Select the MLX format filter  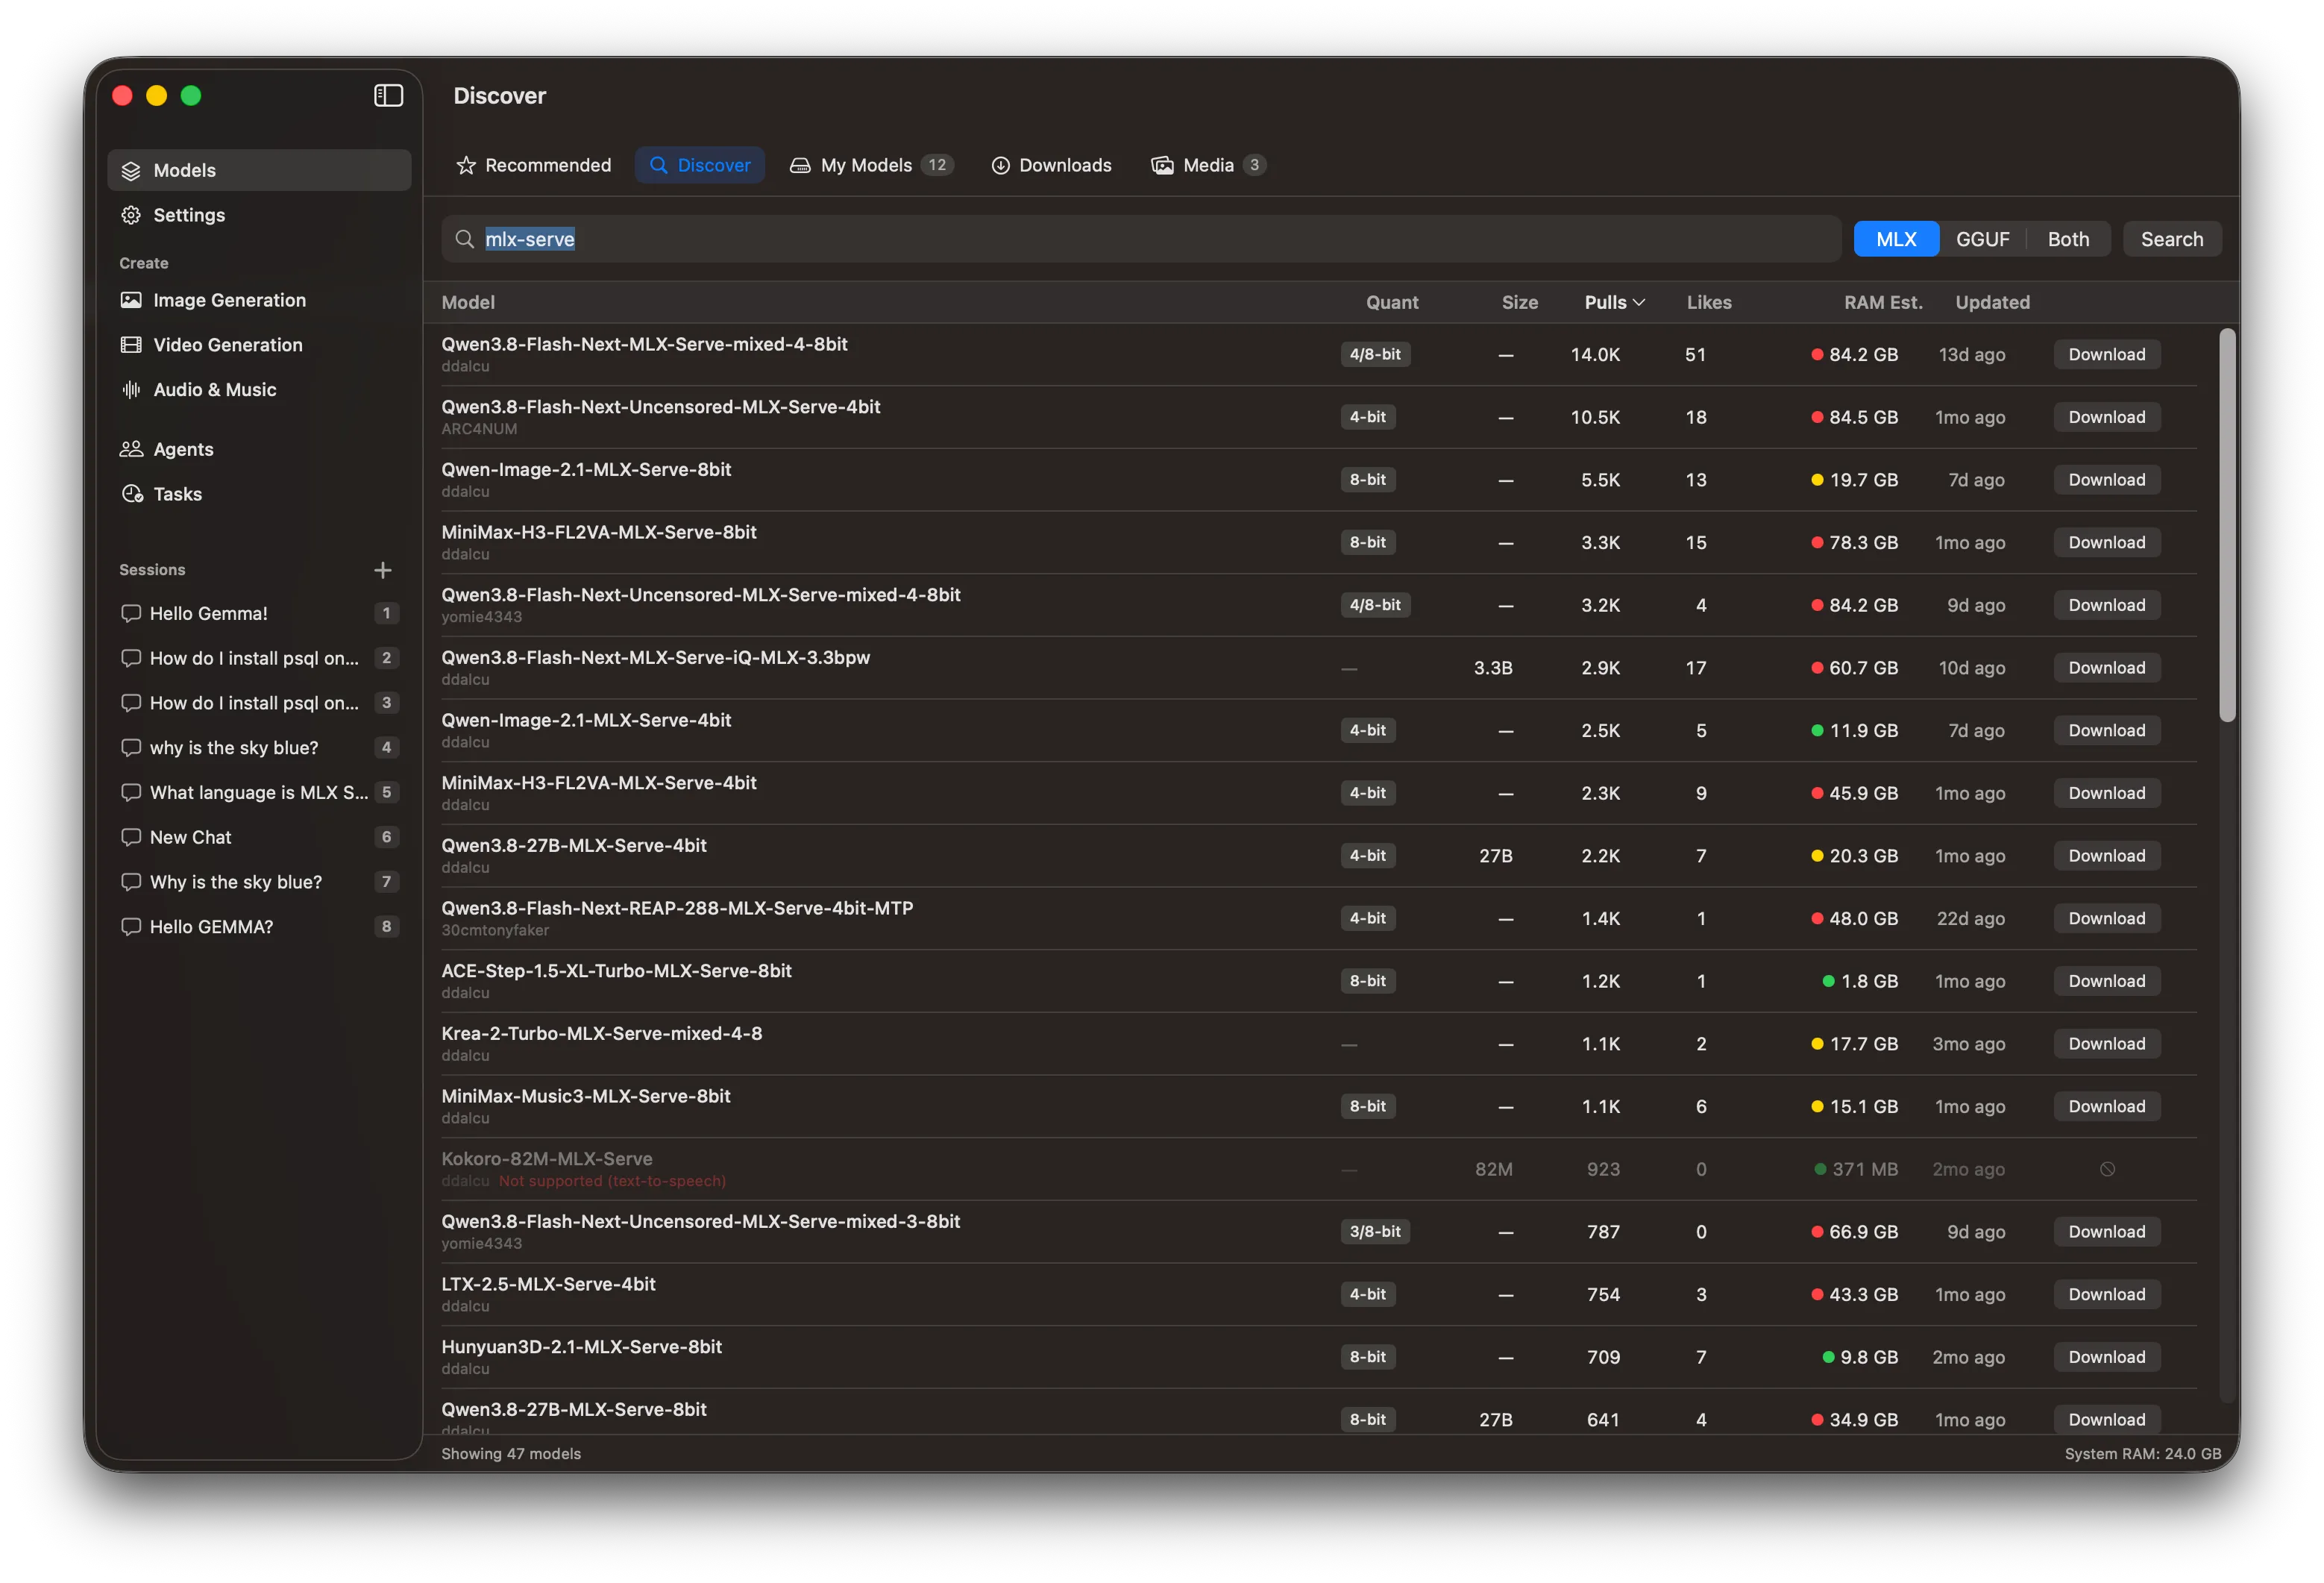coord(1896,239)
